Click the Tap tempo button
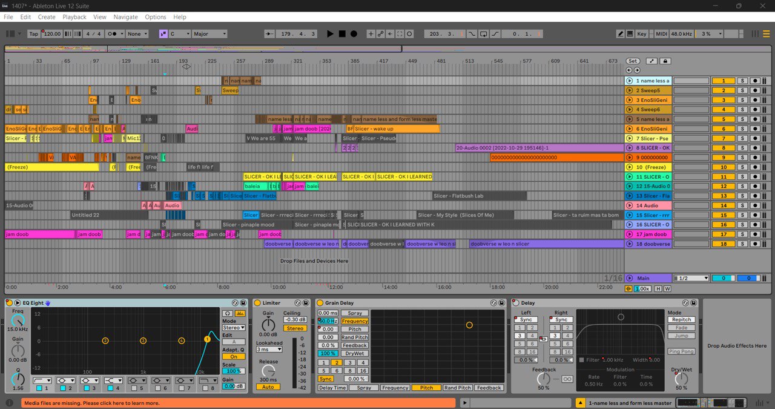The height and width of the screenshot is (409, 775). point(34,34)
